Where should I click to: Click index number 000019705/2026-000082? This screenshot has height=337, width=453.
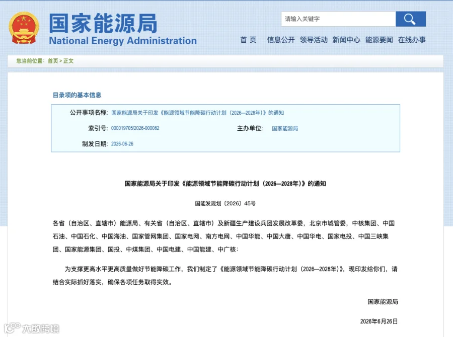(135, 128)
